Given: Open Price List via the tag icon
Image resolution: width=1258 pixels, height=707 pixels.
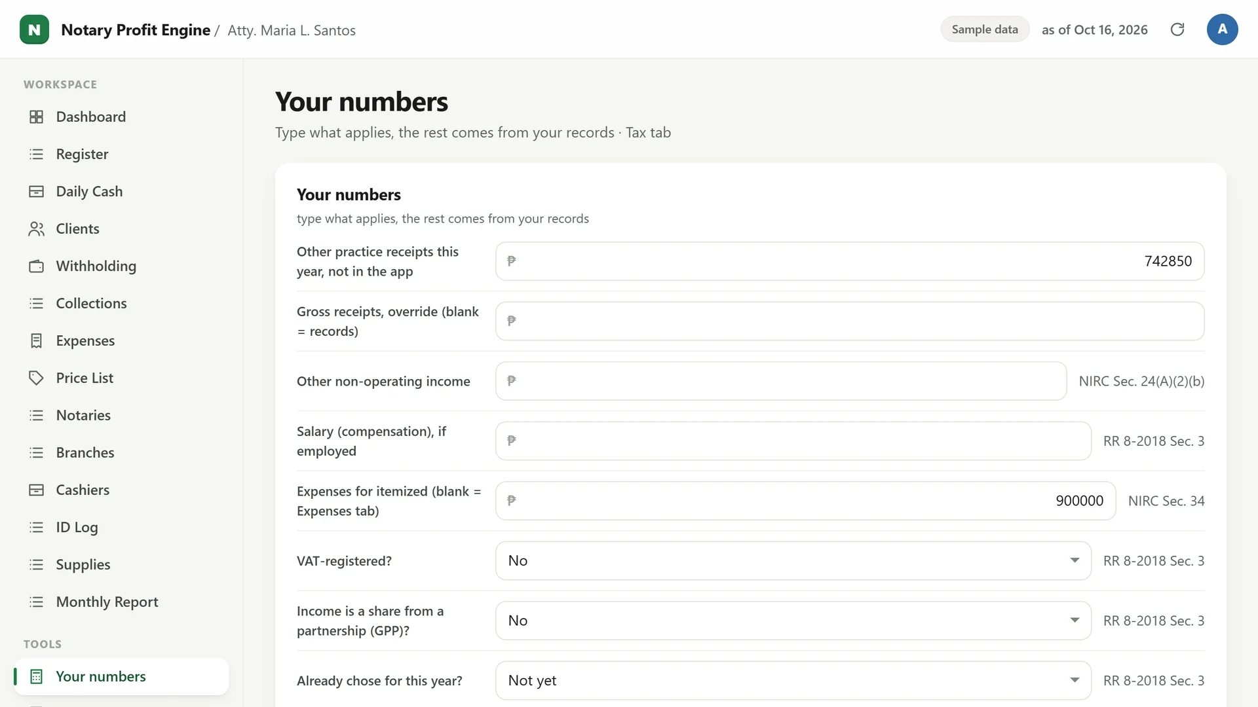Looking at the screenshot, I should pyautogui.click(x=36, y=378).
